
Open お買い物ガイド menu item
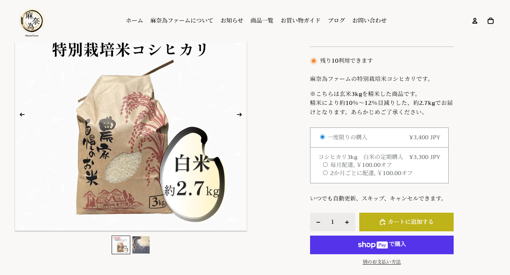pos(301,20)
